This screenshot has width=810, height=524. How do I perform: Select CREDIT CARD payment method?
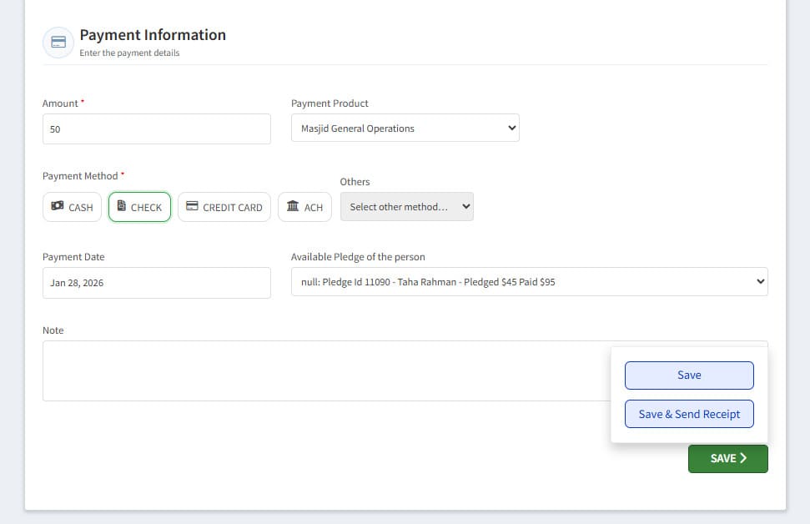pyautogui.click(x=224, y=207)
